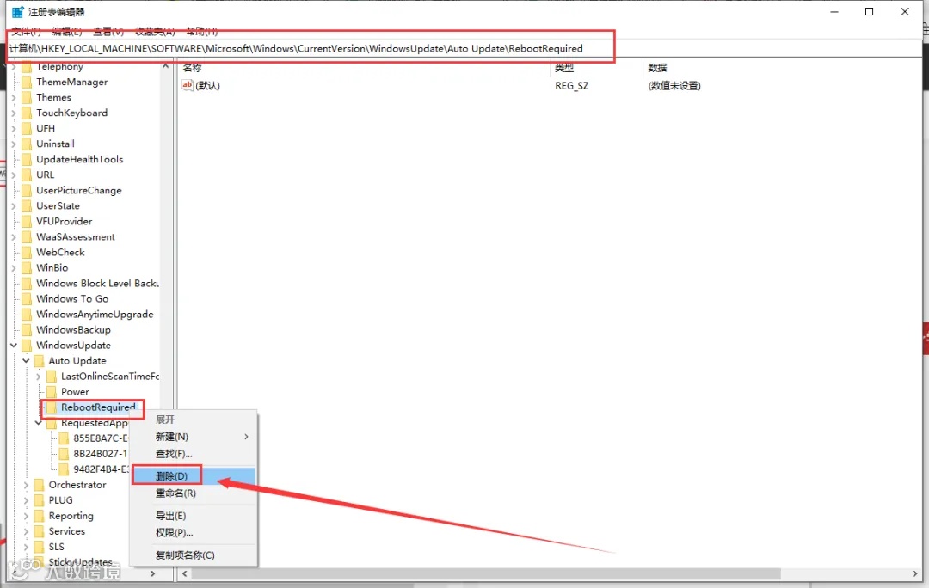This screenshot has height=588, width=929.
Task: Select the WebCheck folder icon
Action: point(26,252)
